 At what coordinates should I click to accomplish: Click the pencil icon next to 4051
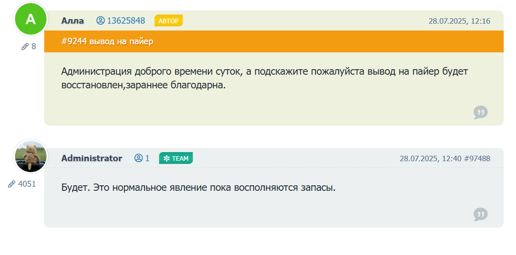click(x=12, y=184)
